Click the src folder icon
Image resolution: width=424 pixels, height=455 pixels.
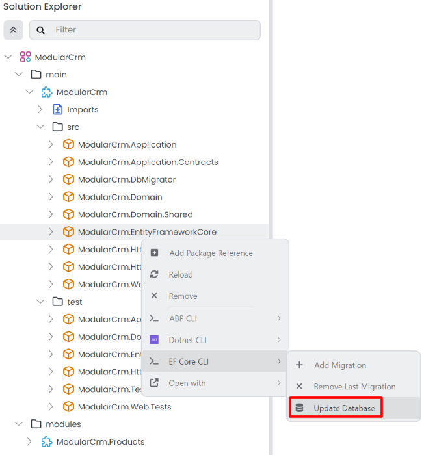point(57,127)
